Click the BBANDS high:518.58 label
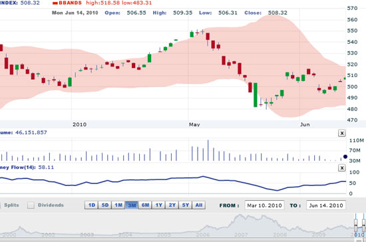This screenshot has width=366, height=242. coord(103,3)
